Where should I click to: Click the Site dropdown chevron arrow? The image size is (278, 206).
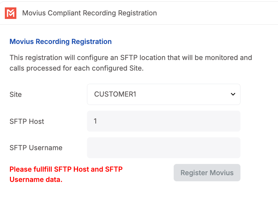pos(233,94)
